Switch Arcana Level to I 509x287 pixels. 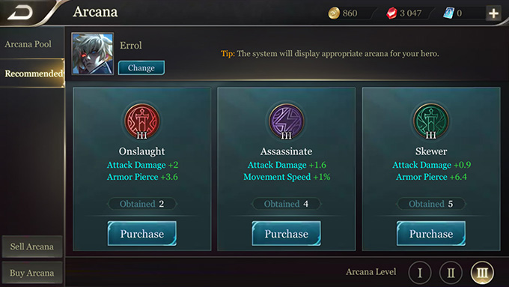pos(420,273)
